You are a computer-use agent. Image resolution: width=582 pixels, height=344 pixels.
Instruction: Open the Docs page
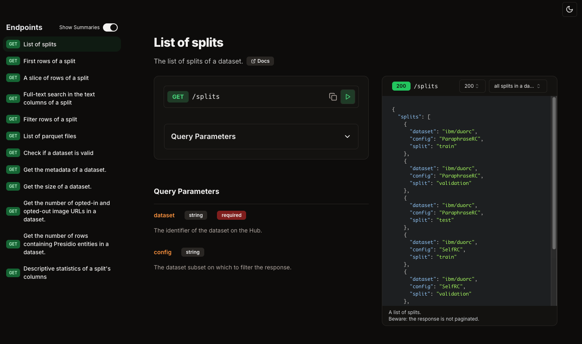point(260,61)
